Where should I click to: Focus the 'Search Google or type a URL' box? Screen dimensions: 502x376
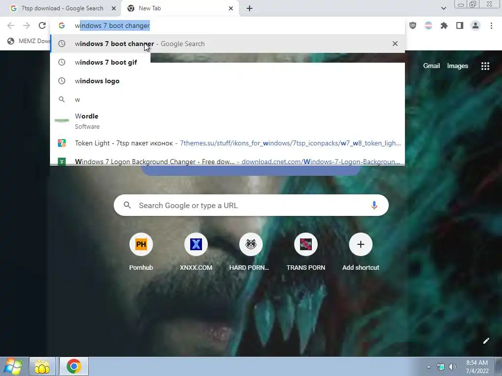click(x=251, y=205)
